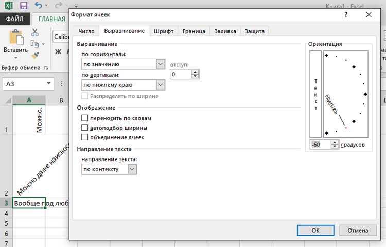Viewport: 386px width, 247px height.
Task: Click the OK button
Action: click(315, 230)
